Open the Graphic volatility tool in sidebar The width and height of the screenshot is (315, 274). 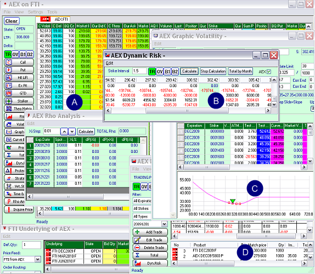[14, 132]
